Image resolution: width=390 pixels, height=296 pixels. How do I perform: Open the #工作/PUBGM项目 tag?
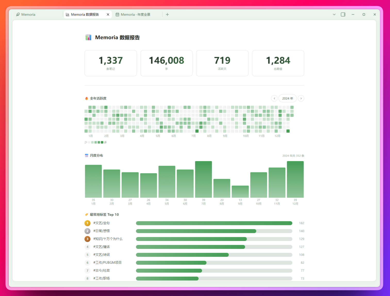click(107, 263)
